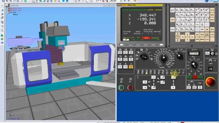Viewport: 219px width, 123px height.
Task: Click the yellow HELP key on keypad
Action: (172, 20)
